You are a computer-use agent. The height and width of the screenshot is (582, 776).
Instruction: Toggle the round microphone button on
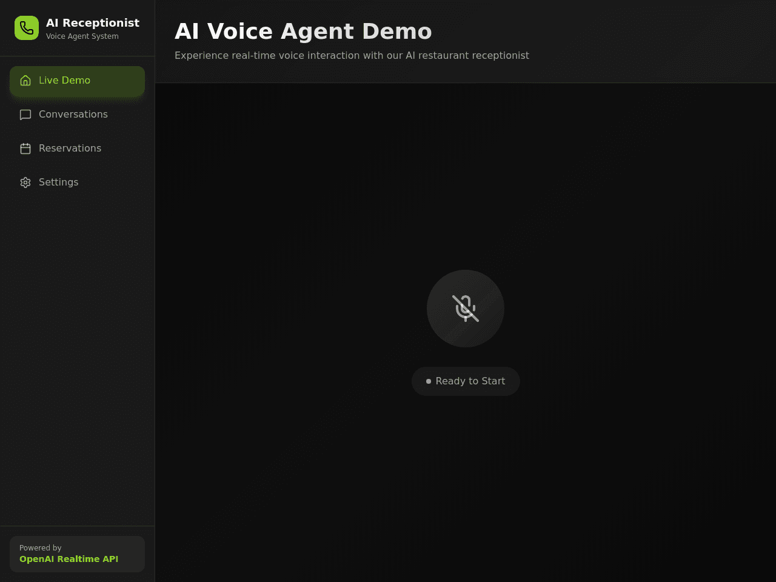(466, 309)
